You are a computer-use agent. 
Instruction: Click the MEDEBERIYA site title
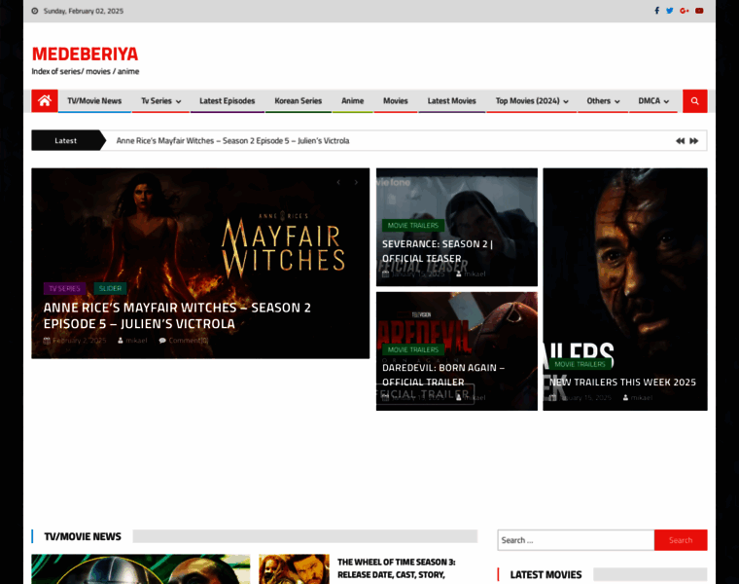85,54
